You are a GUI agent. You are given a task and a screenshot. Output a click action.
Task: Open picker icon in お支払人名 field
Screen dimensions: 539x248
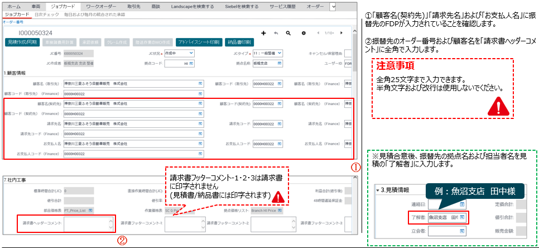click(x=200, y=144)
